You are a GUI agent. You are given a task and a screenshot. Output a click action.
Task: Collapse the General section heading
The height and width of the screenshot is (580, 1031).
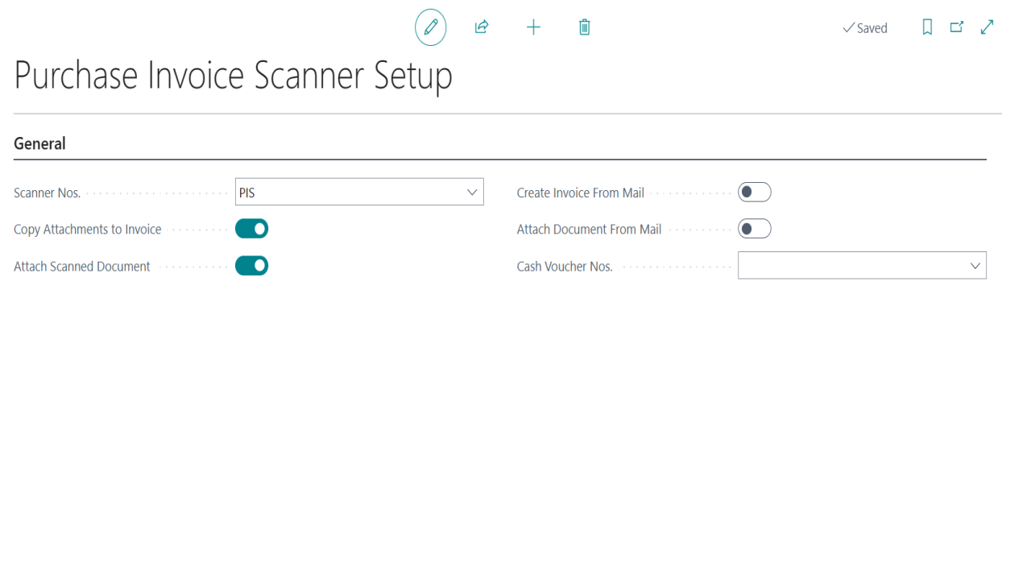(39, 143)
